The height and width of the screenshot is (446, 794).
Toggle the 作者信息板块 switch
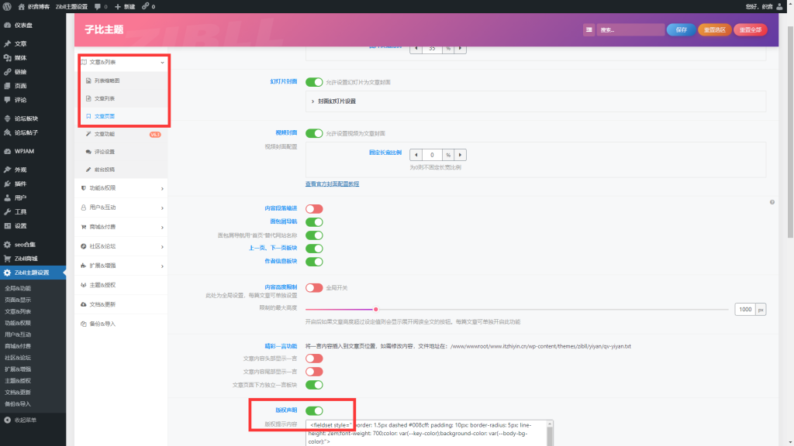pyautogui.click(x=314, y=262)
